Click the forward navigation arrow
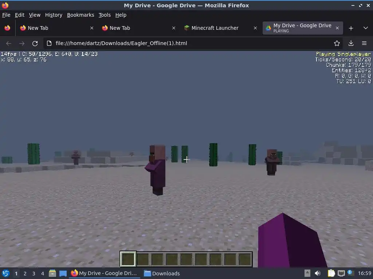The width and height of the screenshot is (373, 279). (x=22, y=44)
